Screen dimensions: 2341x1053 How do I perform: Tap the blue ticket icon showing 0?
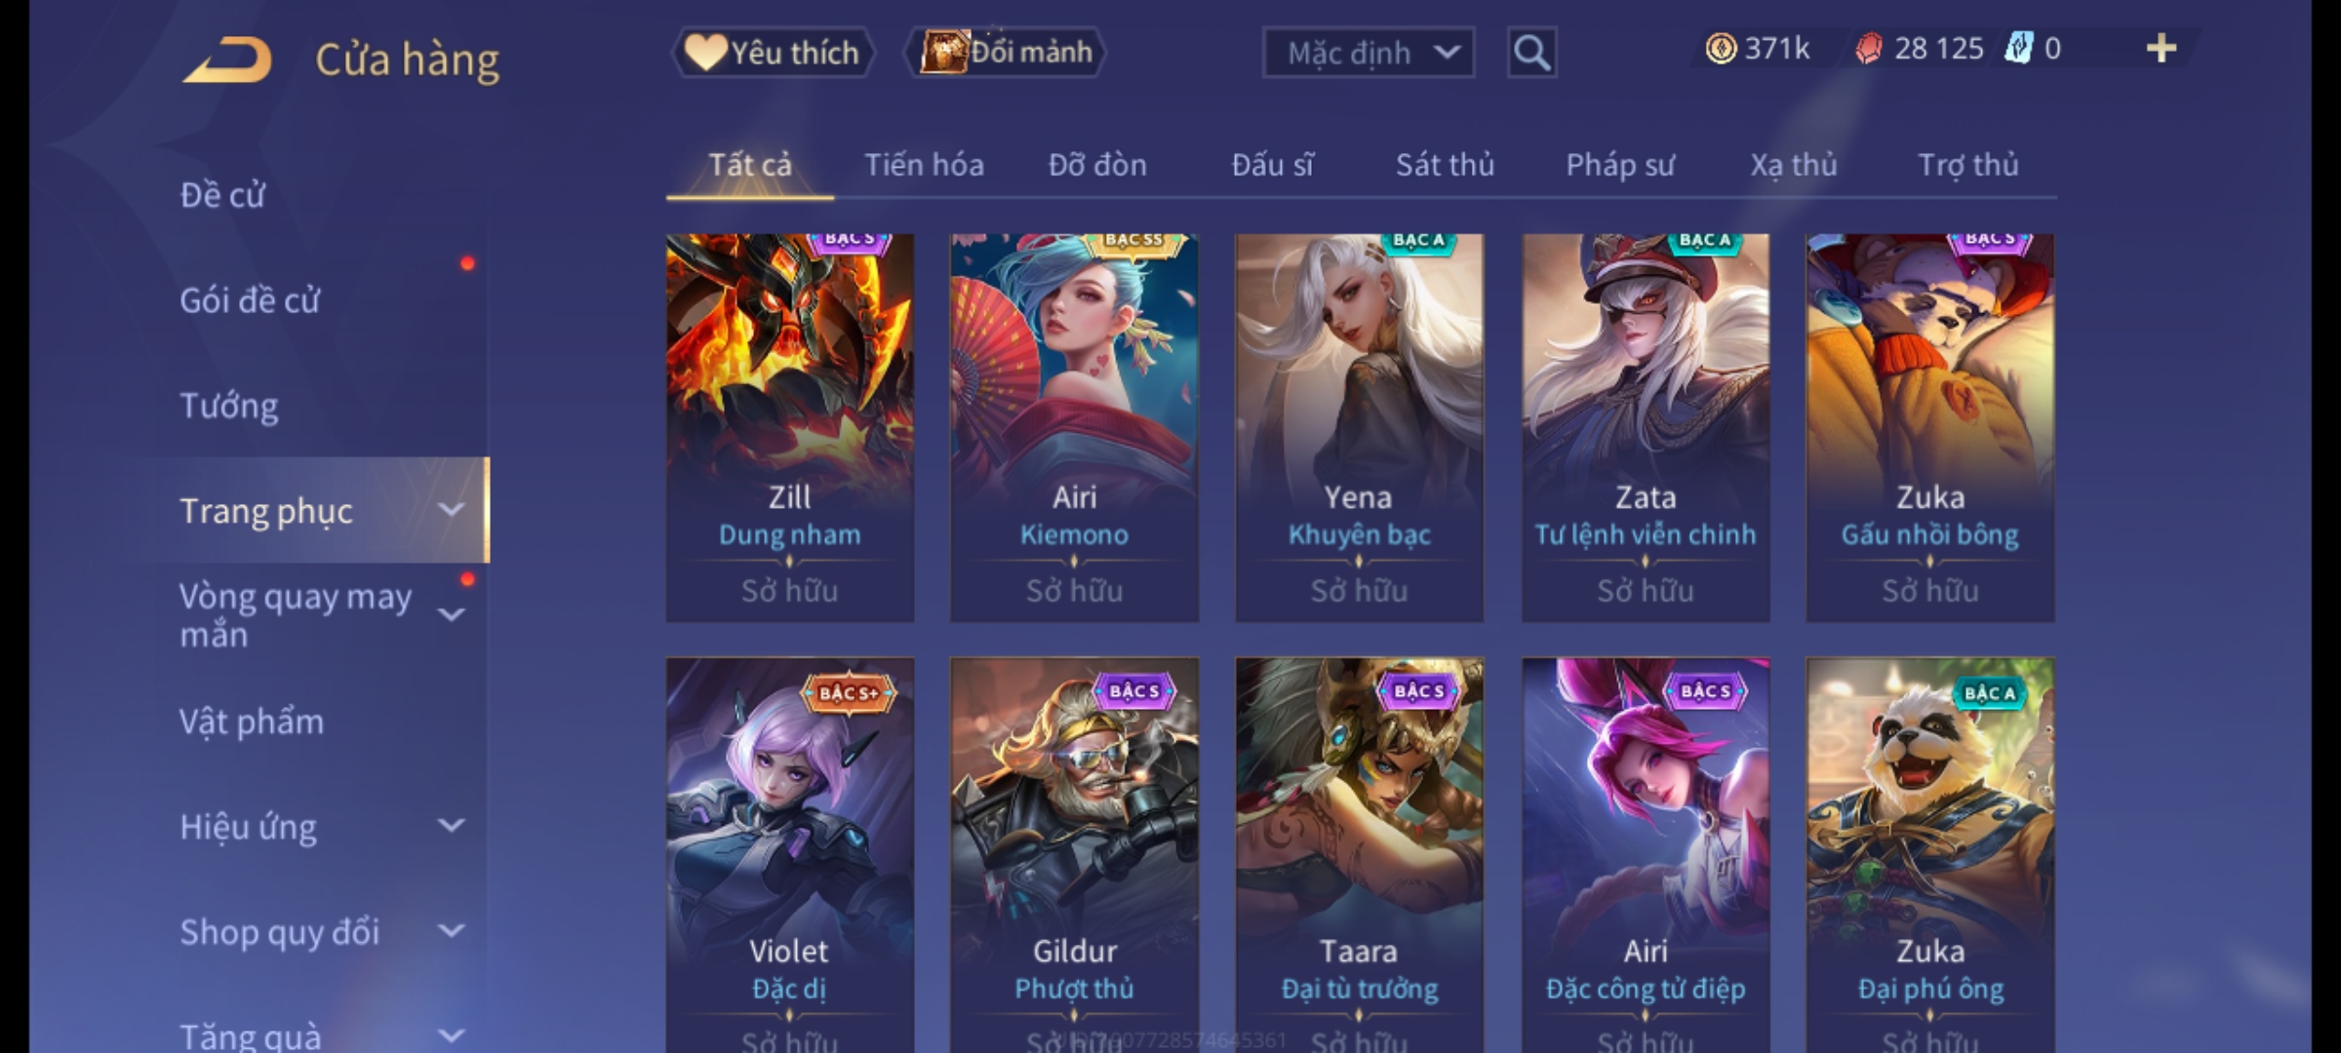tap(2018, 49)
